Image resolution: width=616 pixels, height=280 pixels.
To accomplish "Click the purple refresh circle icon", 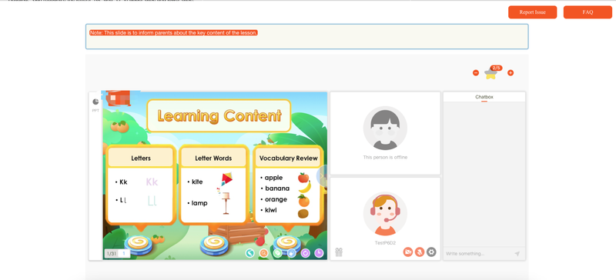I will [305, 253].
